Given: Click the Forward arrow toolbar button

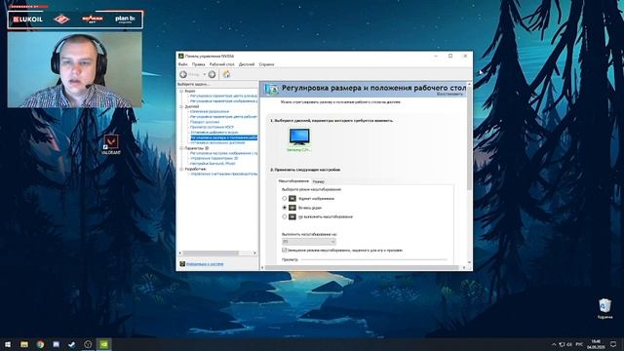Looking at the screenshot, I should [x=213, y=74].
